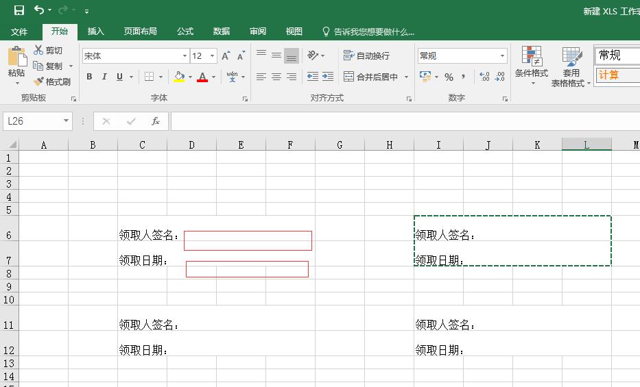Click the formula bar input
Viewport: 640px width, 387px height.
[x=405, y=121]
